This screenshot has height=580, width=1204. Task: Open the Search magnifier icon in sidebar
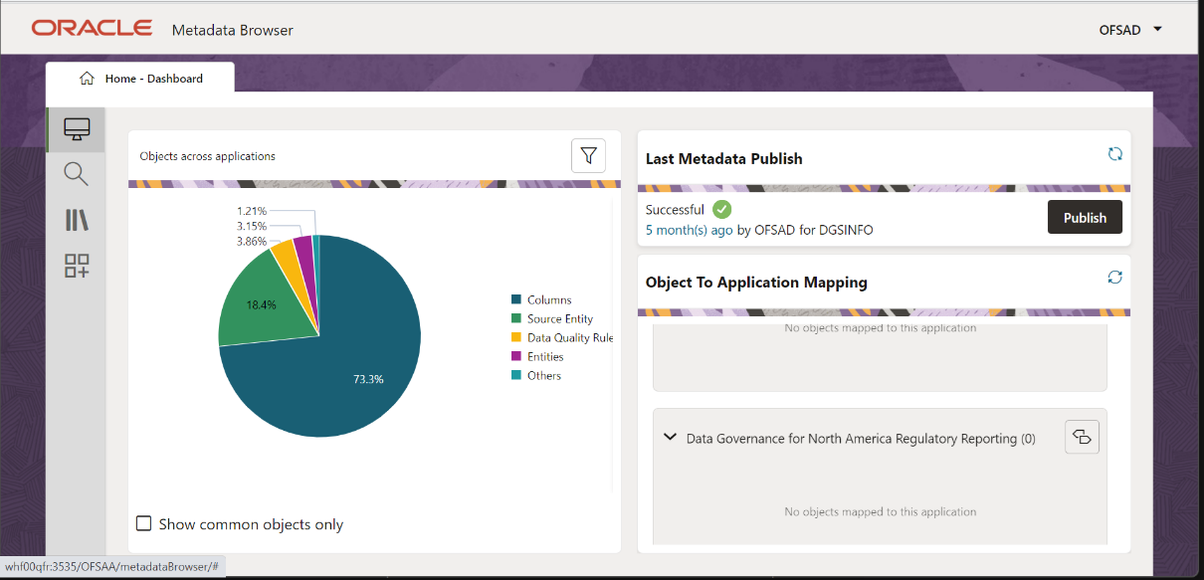(76, 175)
